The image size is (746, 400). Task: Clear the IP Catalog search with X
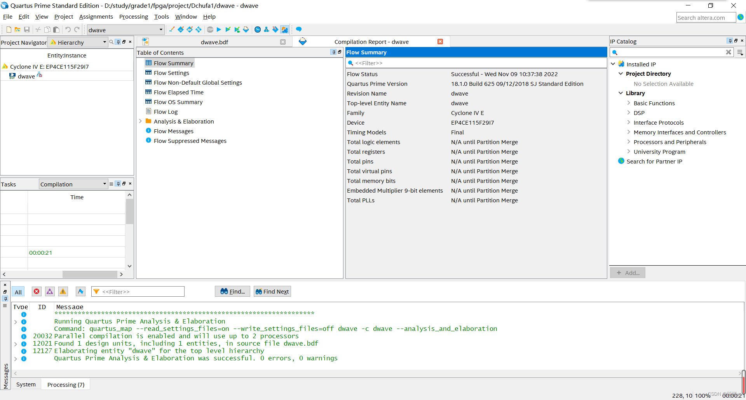pyautogui.click(x=729, y=52)
